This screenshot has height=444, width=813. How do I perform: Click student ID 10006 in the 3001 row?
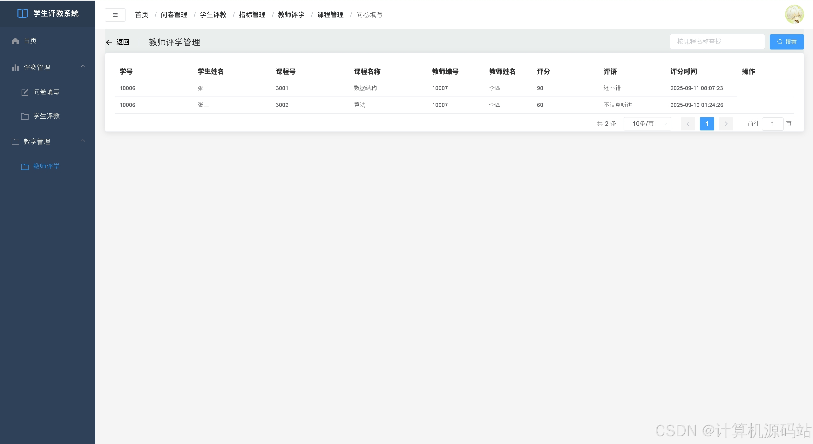127,88
